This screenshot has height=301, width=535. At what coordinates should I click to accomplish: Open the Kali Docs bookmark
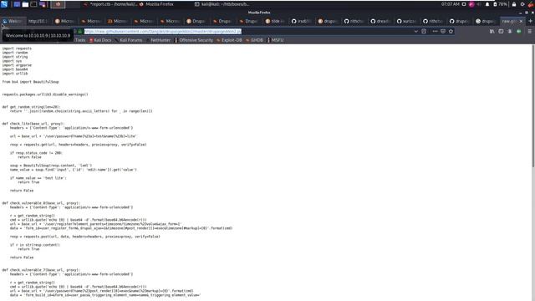[100, 40]
